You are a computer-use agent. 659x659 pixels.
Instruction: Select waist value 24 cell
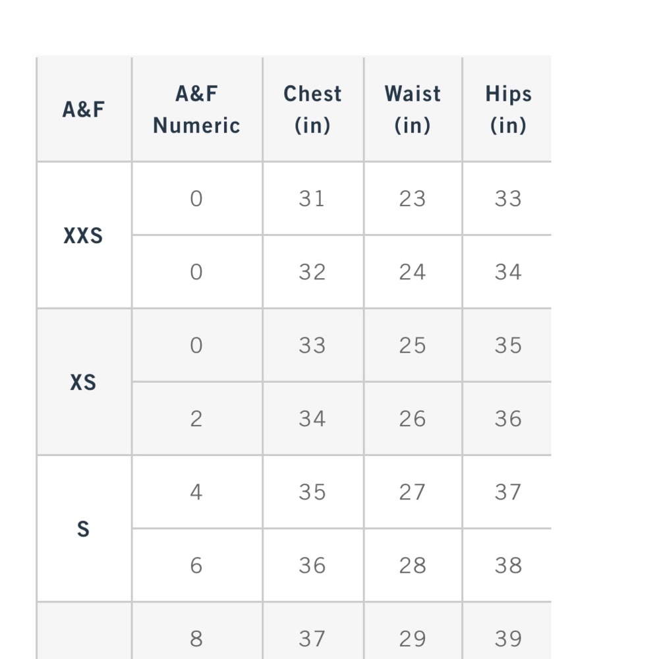click(413, 272)
